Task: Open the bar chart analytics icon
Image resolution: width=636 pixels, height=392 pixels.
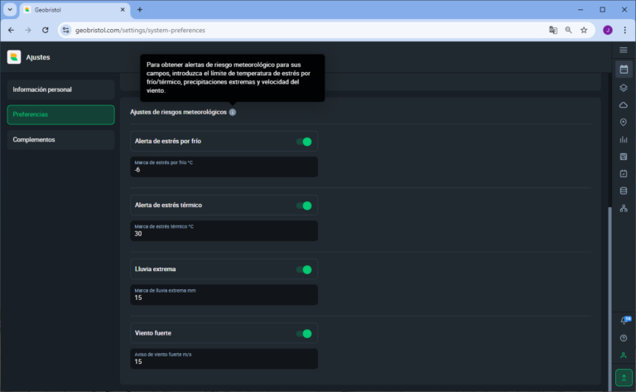Action: 624,139
